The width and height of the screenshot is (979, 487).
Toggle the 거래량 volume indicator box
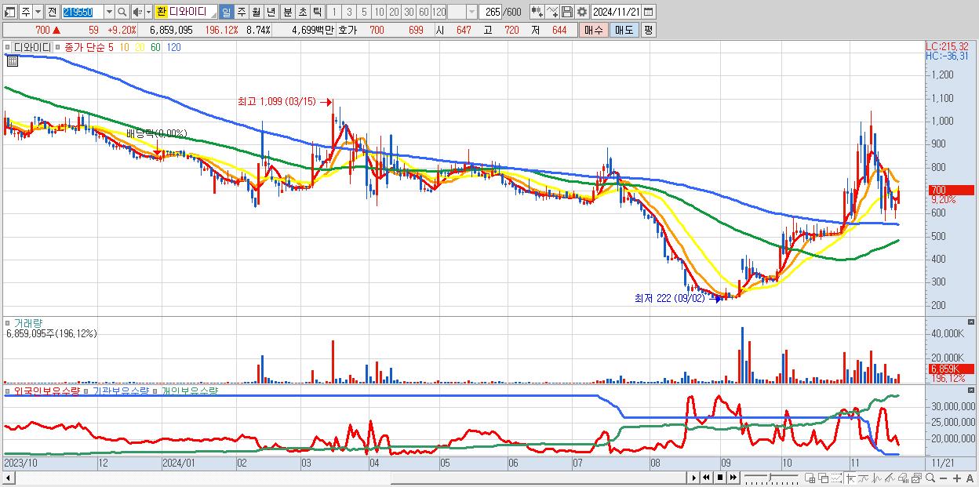8,322
